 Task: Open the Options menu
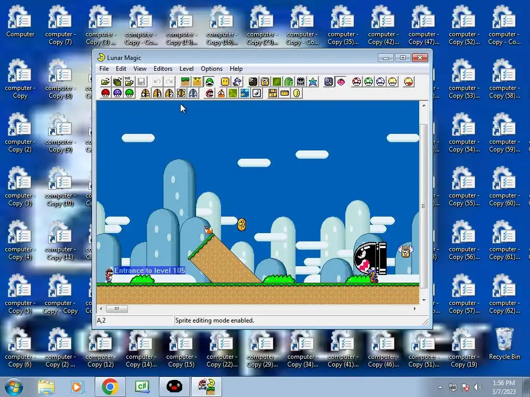[x=212, y=69]
